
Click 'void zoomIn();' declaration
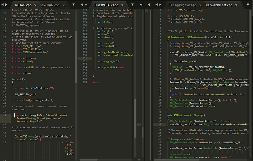pyautogui.click(x=106, y=43)
